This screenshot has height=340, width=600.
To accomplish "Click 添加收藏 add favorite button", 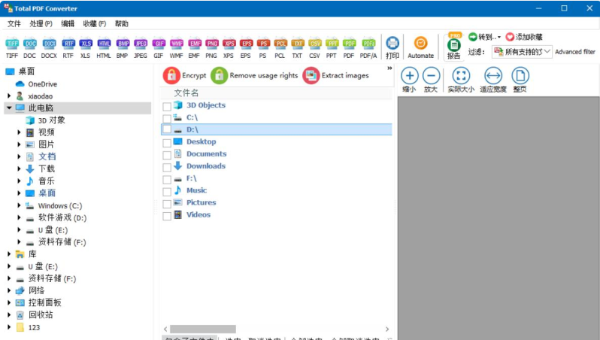I will [524, 37].
